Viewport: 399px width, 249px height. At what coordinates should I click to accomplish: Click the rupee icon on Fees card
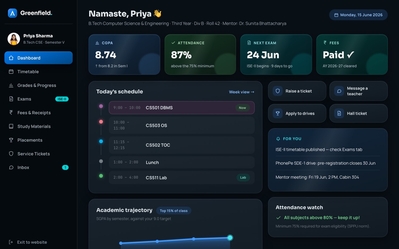point(325,43)
